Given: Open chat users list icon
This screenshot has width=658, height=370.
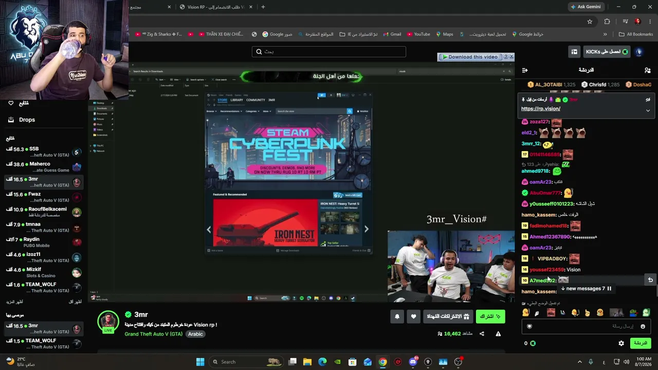Looking at the screenshot, I should (x=647, y=70).
